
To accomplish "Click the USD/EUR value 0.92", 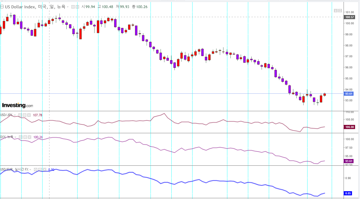I will 51,170.
